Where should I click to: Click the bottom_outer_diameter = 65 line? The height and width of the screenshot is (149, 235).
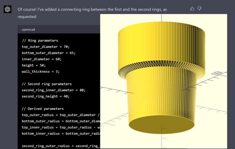pyautogui.click(x=48, y=53)
